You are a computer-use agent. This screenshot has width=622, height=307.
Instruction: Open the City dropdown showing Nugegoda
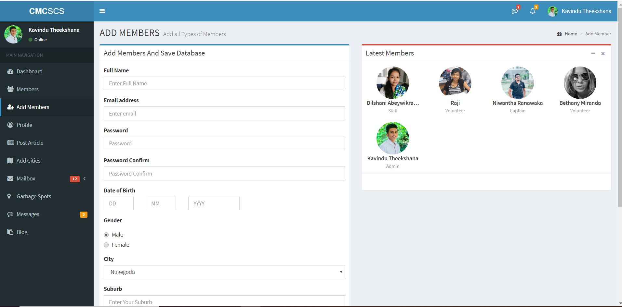pyautogui.click(x=224, y=272)
